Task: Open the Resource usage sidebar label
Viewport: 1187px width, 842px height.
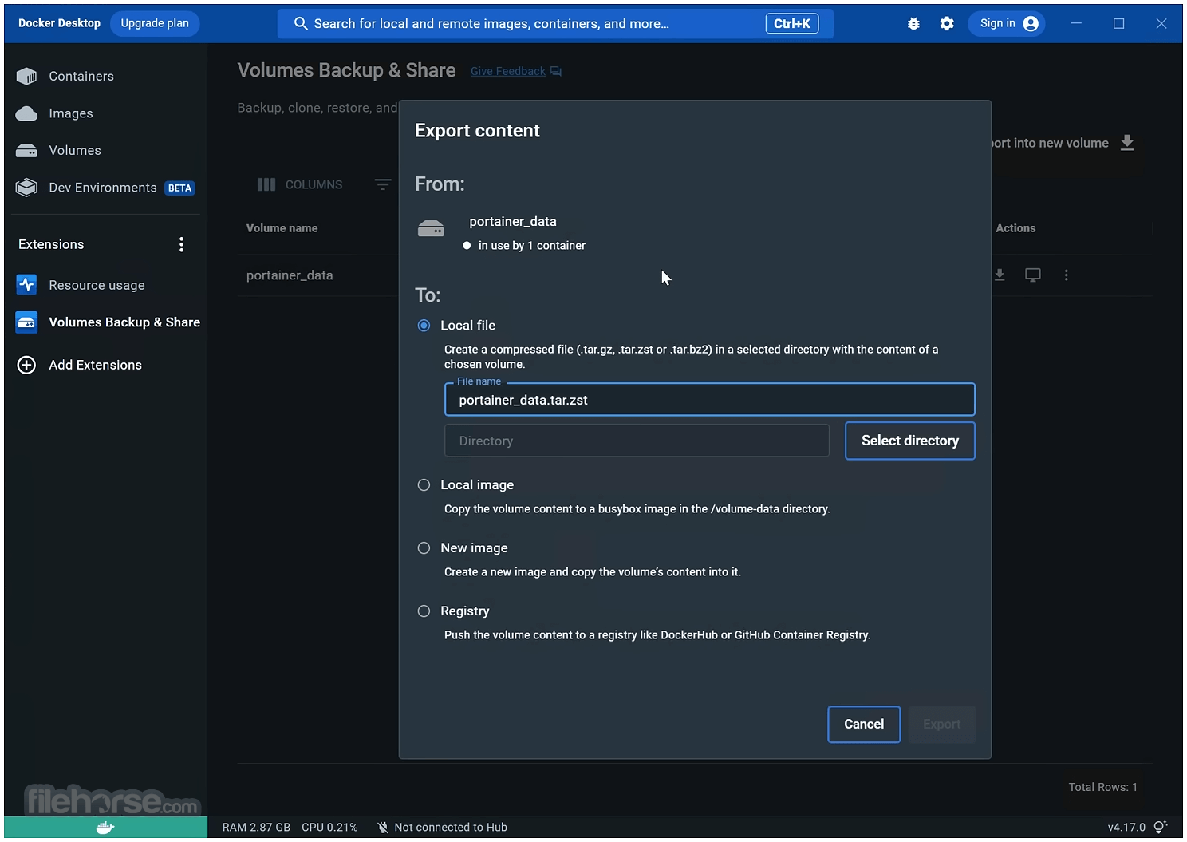Action: 97,285
